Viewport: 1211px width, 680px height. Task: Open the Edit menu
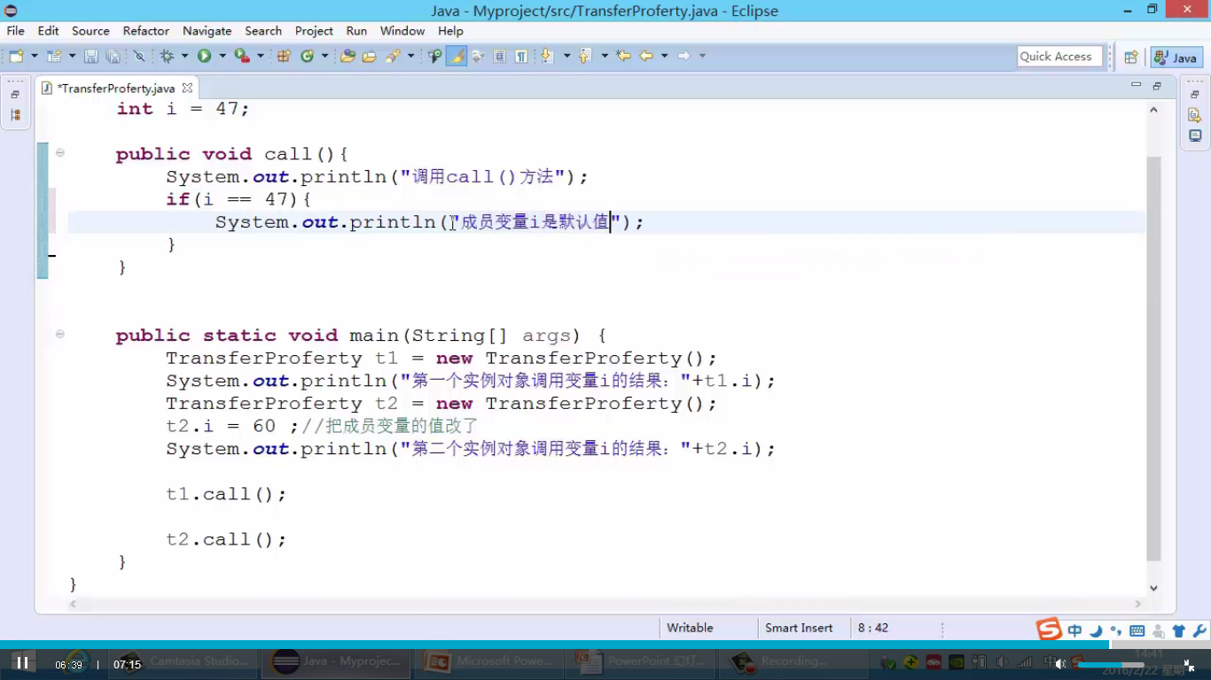(x=48, y=30)
